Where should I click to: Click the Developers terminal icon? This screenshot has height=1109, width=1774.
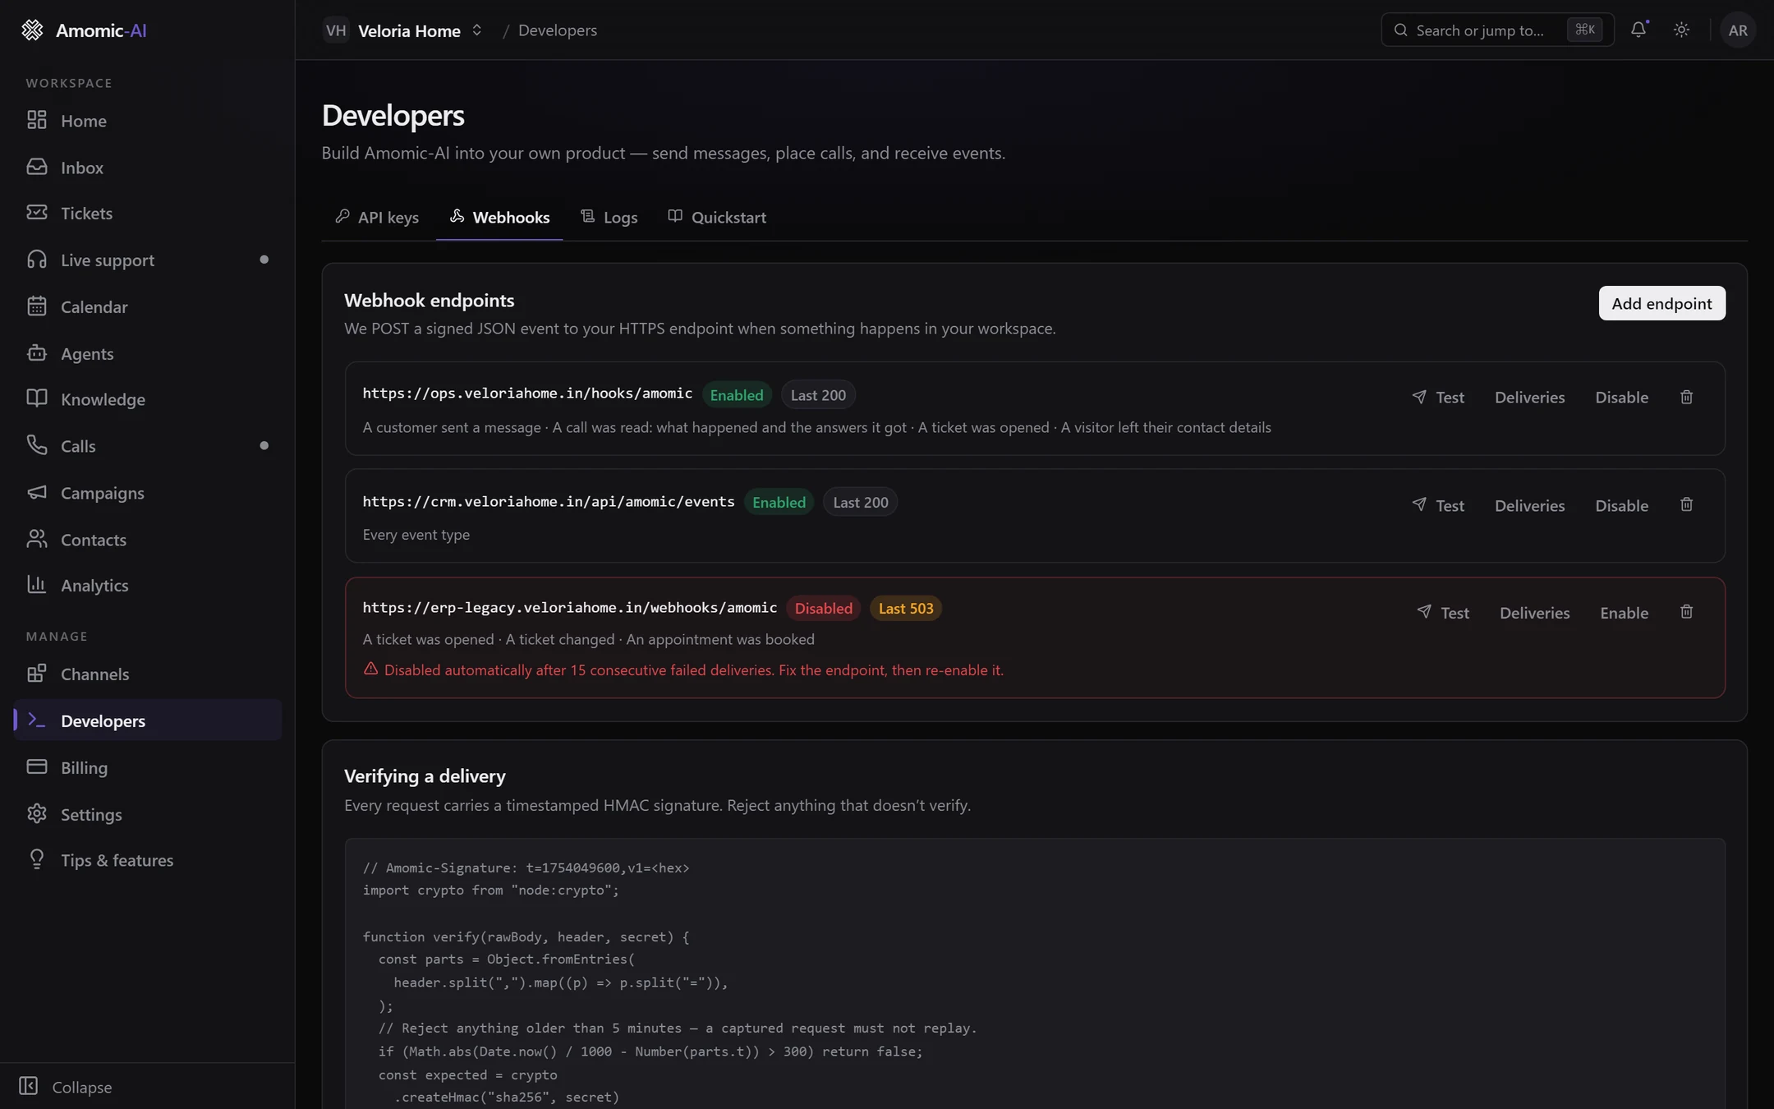(36, 720)
